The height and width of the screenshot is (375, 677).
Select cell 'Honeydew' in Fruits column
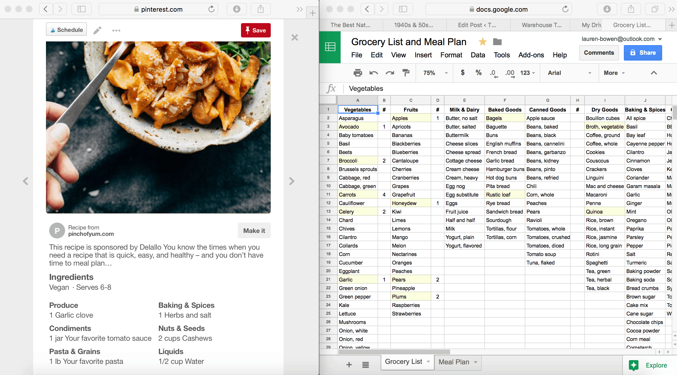tap(411, 203)
